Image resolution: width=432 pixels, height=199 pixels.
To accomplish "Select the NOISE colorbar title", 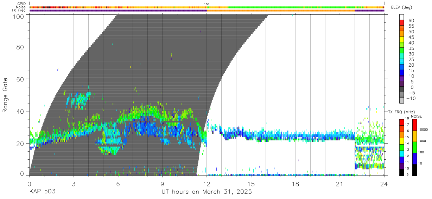I will pos(417,116).
